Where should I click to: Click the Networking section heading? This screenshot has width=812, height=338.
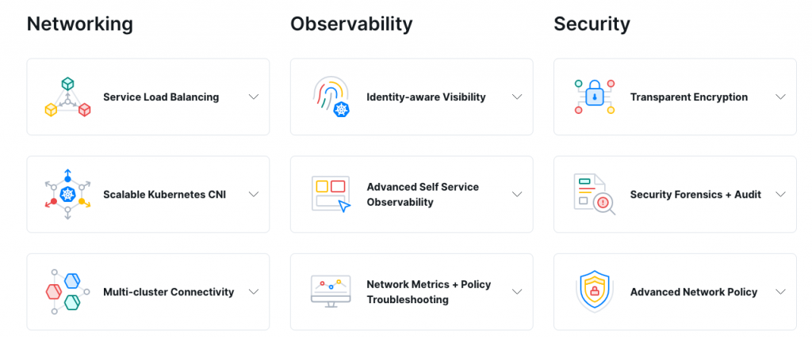[80, 25]
